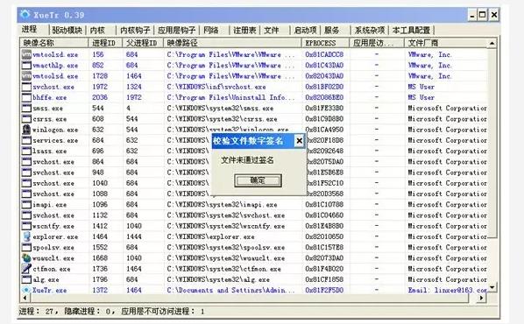
Task: Click EPROCESS value 0x82010650
Action: tap(324, 236)
